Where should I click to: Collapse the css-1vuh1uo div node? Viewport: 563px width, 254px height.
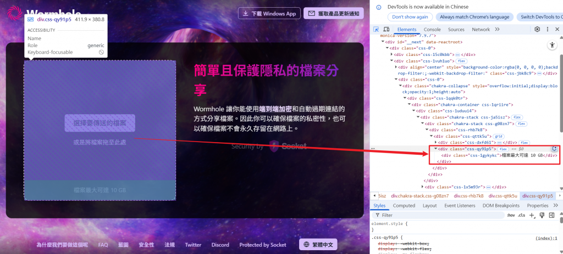click(391, 61)
